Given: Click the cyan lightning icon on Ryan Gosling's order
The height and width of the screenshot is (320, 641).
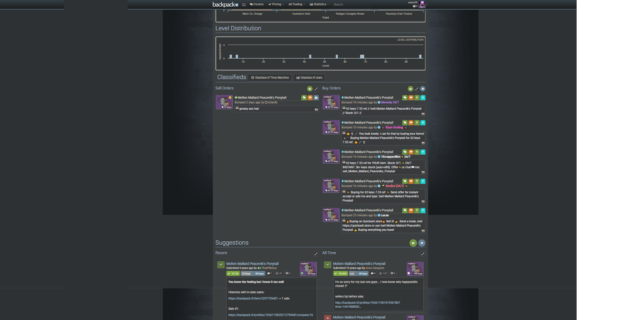Looking at the screenshot, I should pos(423,123).
